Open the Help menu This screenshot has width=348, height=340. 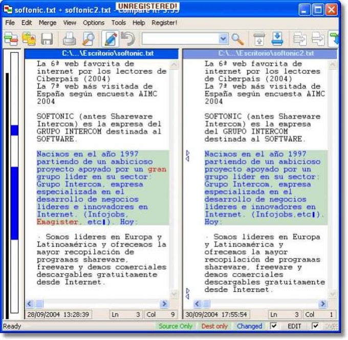pyautogui.click(x=139, y=23)
